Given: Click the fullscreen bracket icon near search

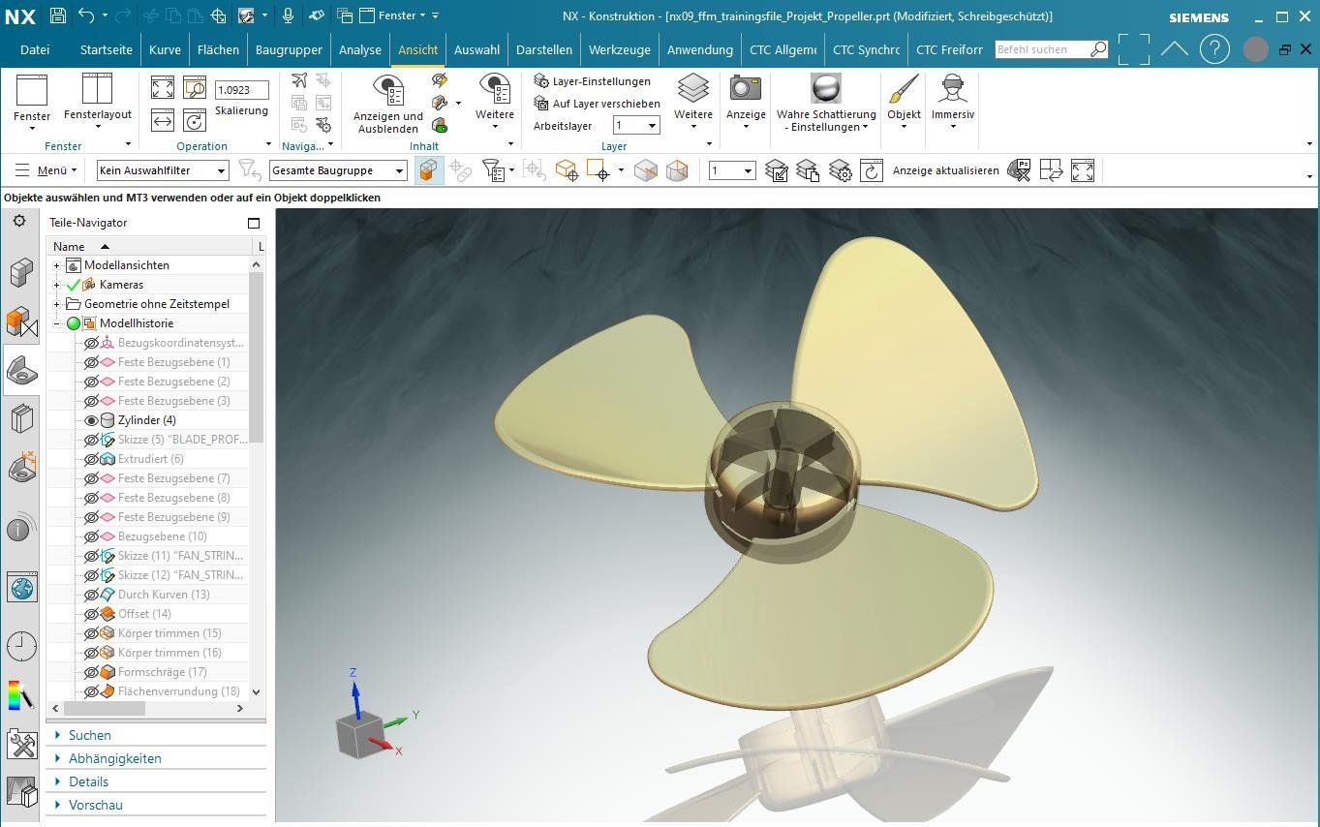Looking at the screenshot, I should click(1133, 49).
